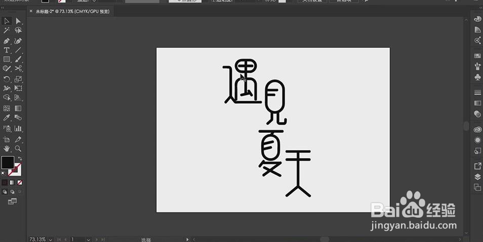Choose the Blend tool
This screenshot has height=242, width=483.
(x=18, y=117)
